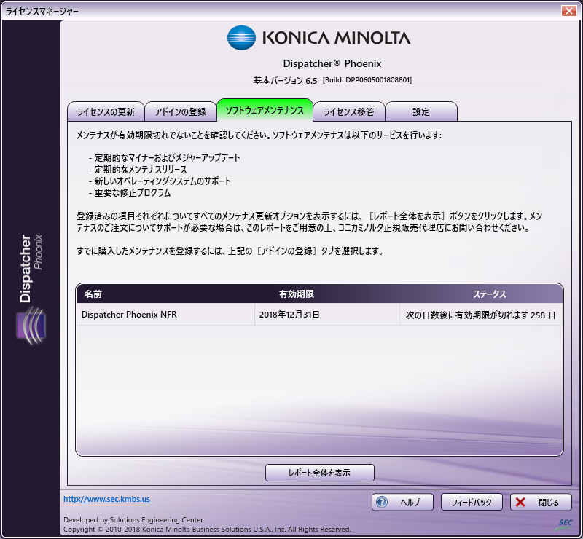This screenshot has height=539, width=583.
Task: Click the 有効期限 column header
Action: click(x=297, y=294)
